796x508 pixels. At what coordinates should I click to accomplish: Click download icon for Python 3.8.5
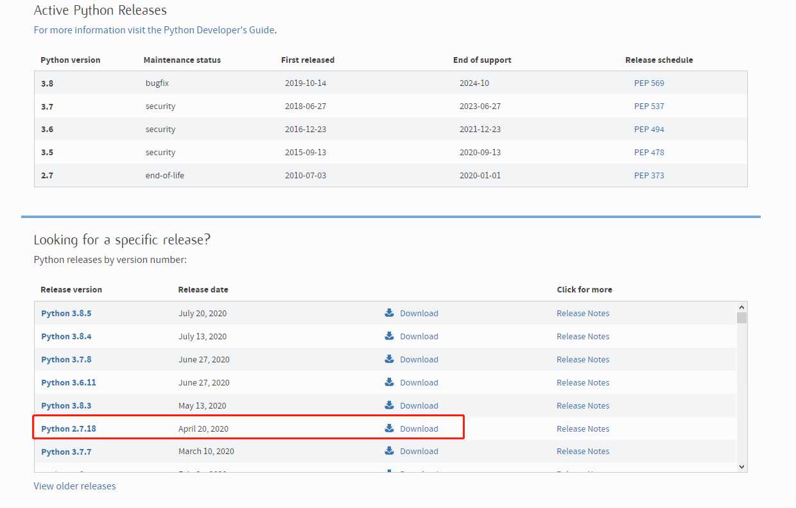[389, 313]
